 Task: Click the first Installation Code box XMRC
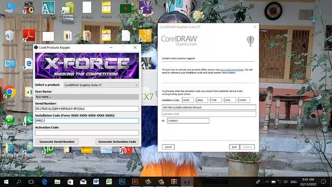tap(188, 100)
